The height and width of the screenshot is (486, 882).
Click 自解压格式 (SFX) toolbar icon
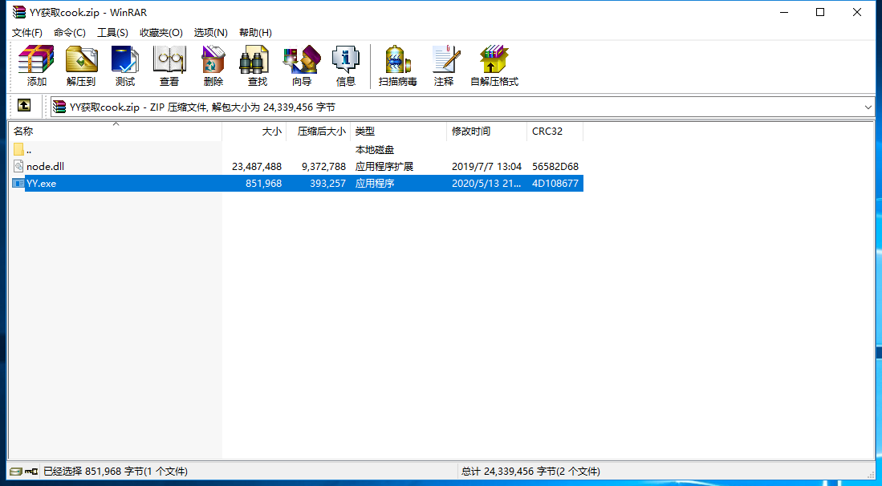pyautogui.click(x=494, y=66)
